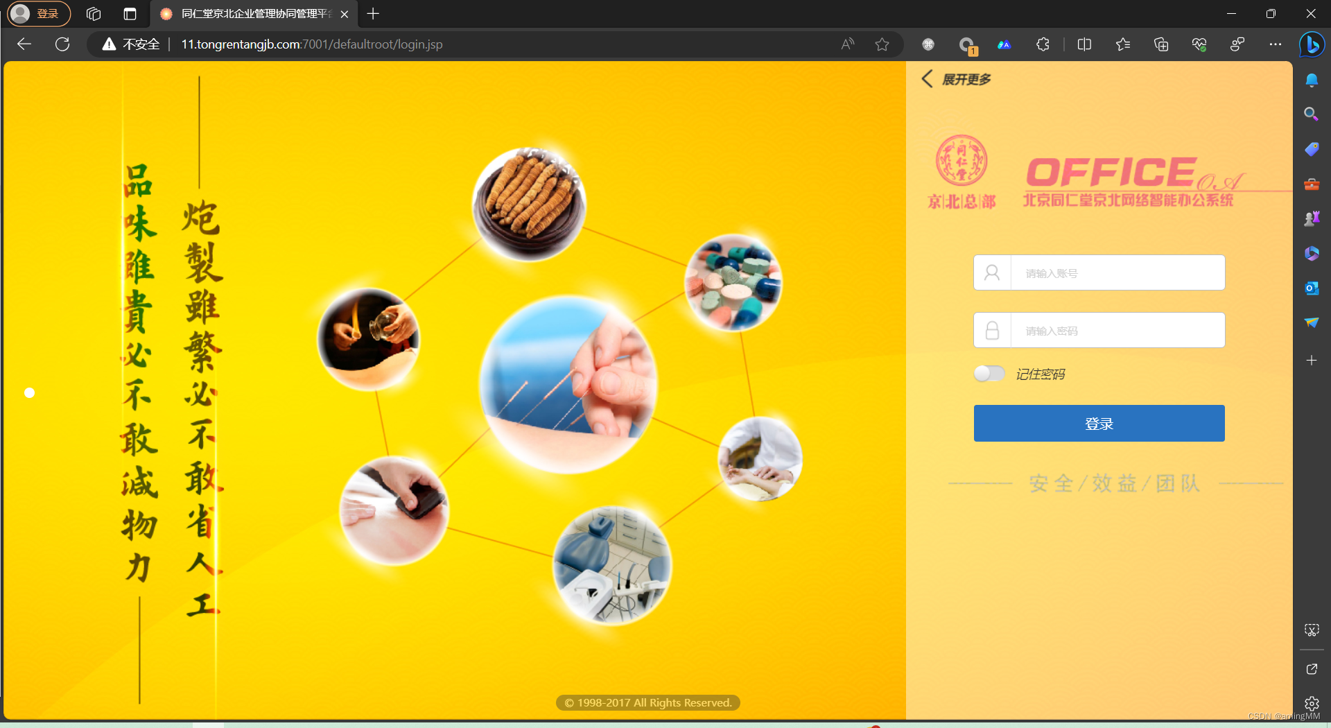Click the sidebar screenshot icon
Viewport: 1331px width, 728px height.
click(1312, 630)
